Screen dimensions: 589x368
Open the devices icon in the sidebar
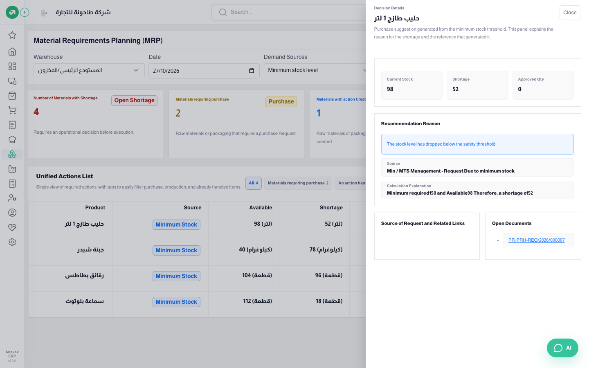(x=12, y=81)
